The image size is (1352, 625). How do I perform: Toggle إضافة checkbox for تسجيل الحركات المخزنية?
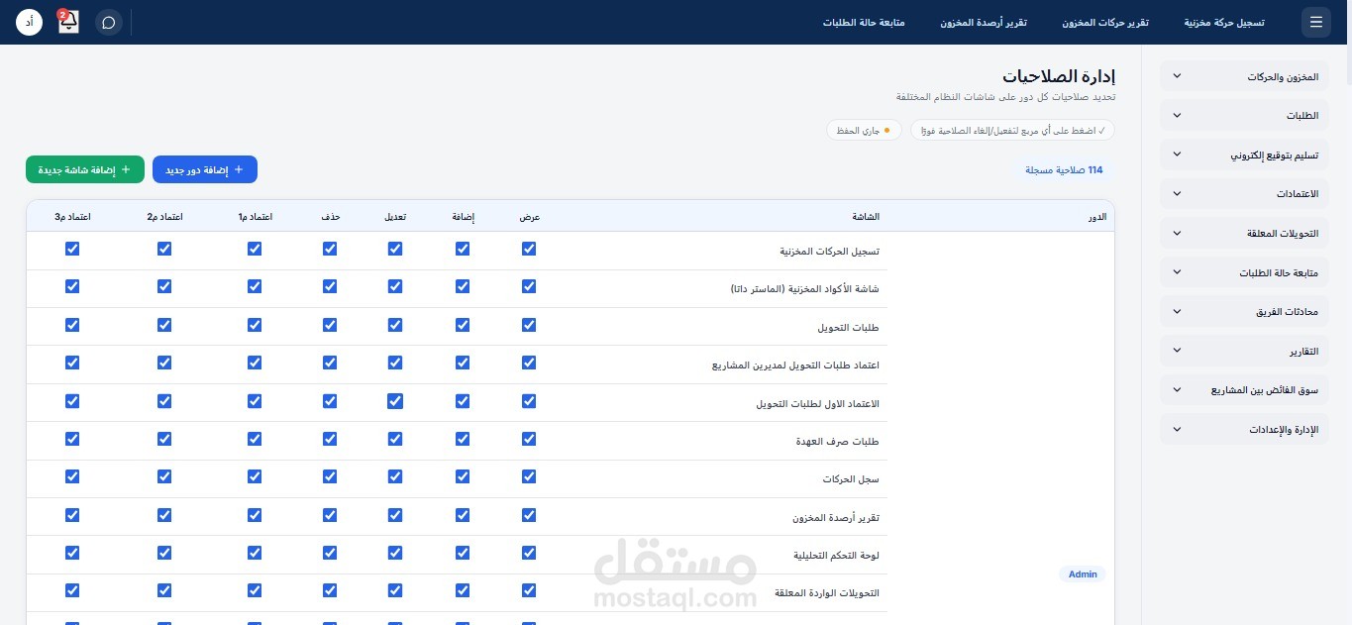tap(463, 249)
